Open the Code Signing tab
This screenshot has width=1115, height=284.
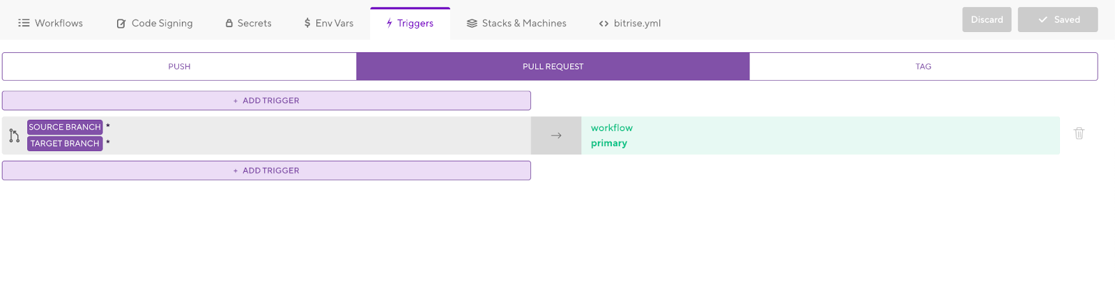tap(154, 23)
